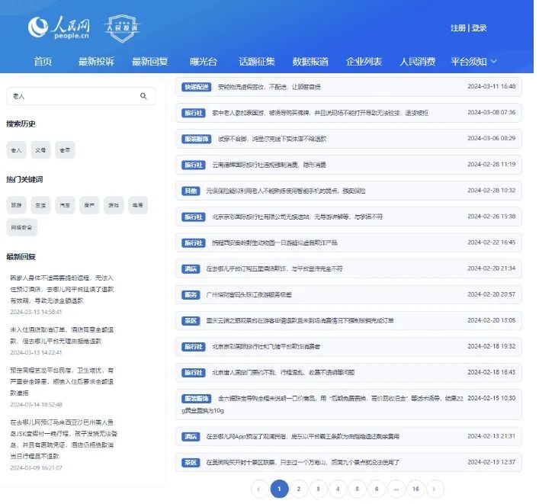Viewport: 539px width, 504px height.
Task: Click the search magnifier icon
Action: 143,96
